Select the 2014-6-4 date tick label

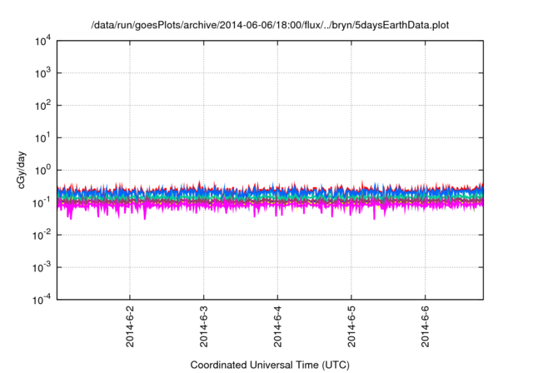click(277, 326)
